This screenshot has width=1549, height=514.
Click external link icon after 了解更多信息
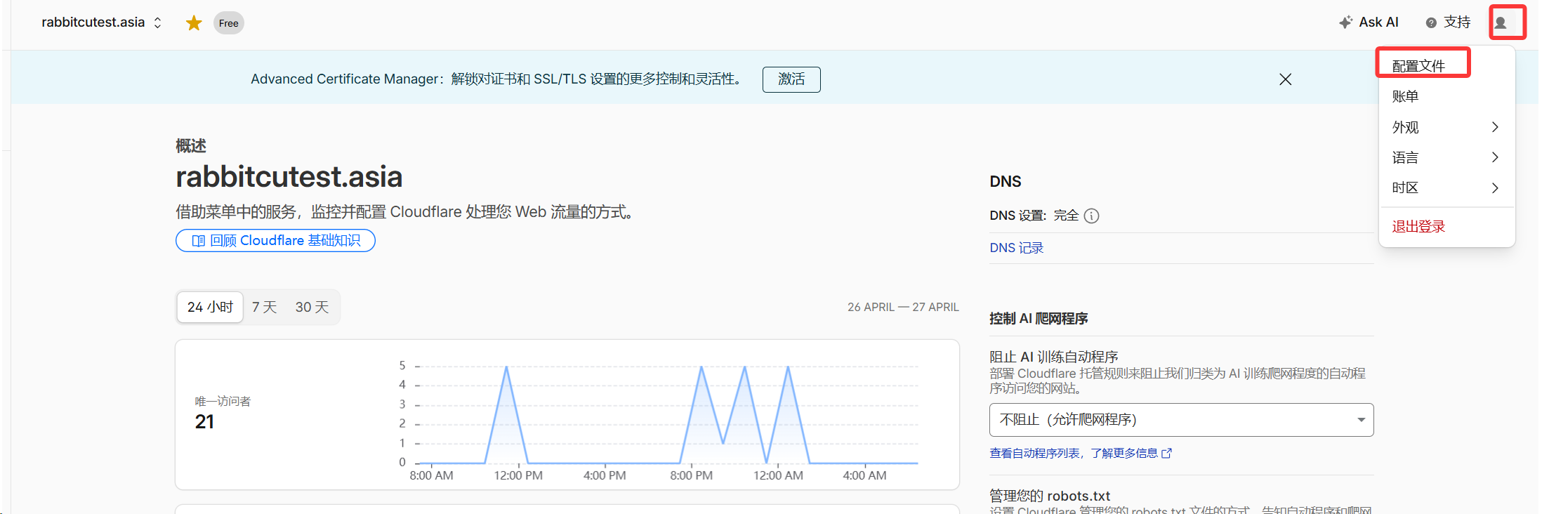(x=1166, y=454)
